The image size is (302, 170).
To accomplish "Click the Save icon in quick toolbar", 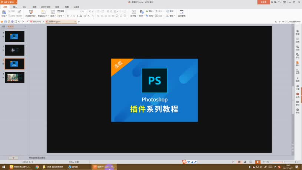I will 6,21.
